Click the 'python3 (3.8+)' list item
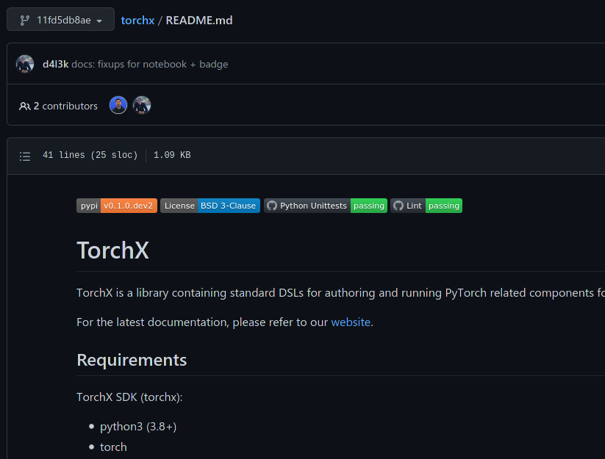Viewport: 605px width, 459px height. pos(138,427)
